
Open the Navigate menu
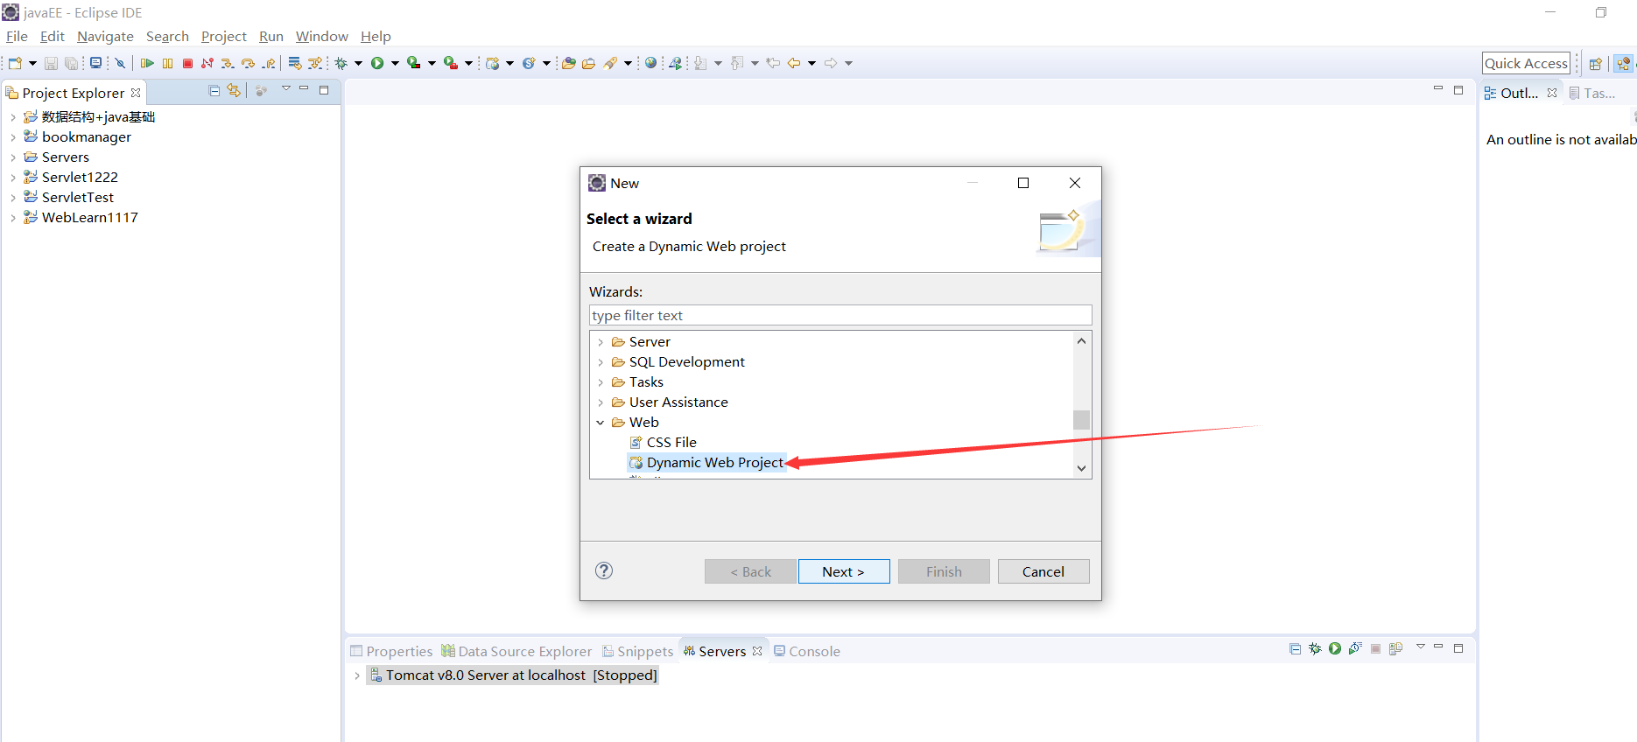tap(105, 36)
